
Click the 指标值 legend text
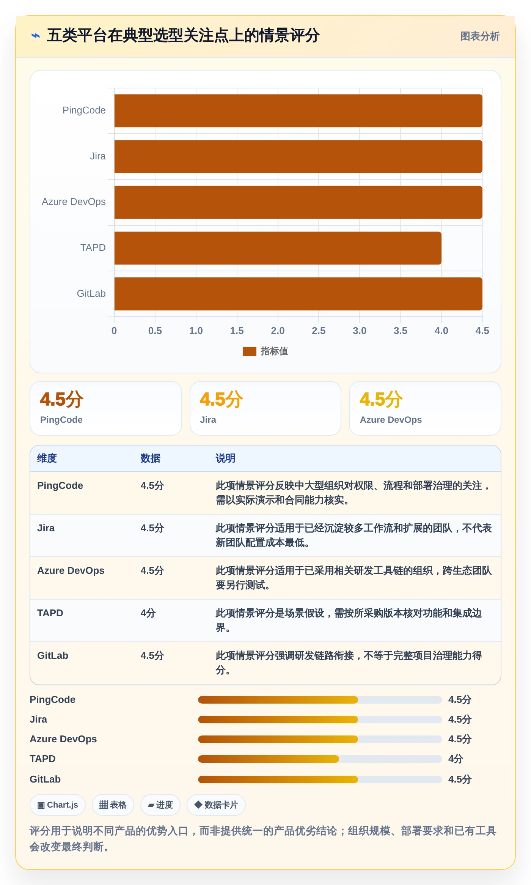point(274,351)
